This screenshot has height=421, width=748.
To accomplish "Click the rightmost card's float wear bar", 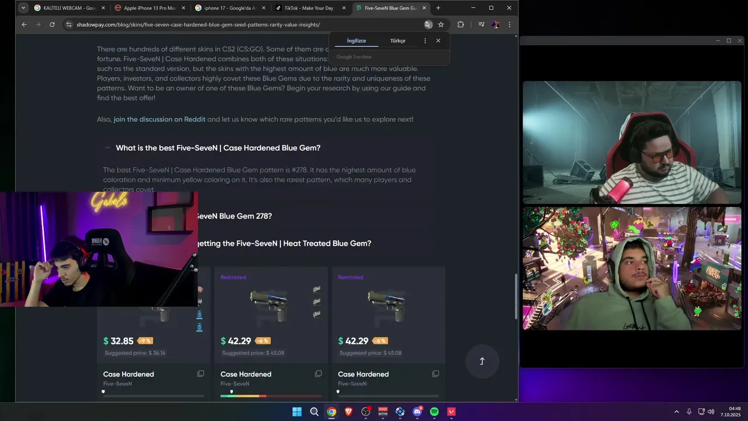I will coord(389,396).
